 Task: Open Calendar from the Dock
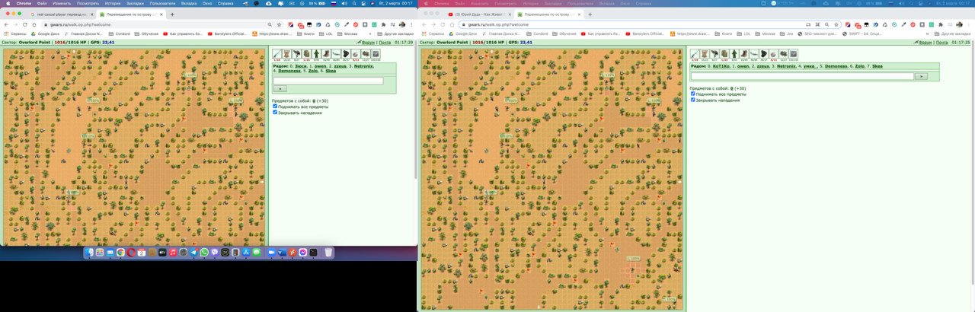142,252
